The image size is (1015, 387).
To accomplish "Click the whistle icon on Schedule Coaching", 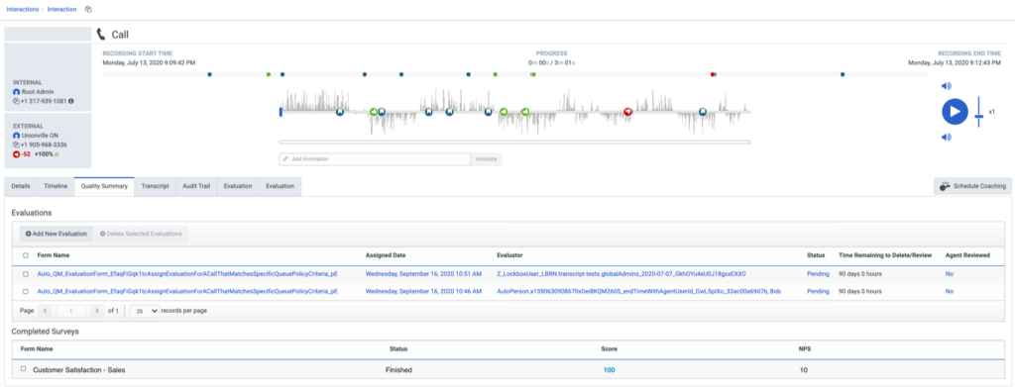I will [x=945, y=186].
